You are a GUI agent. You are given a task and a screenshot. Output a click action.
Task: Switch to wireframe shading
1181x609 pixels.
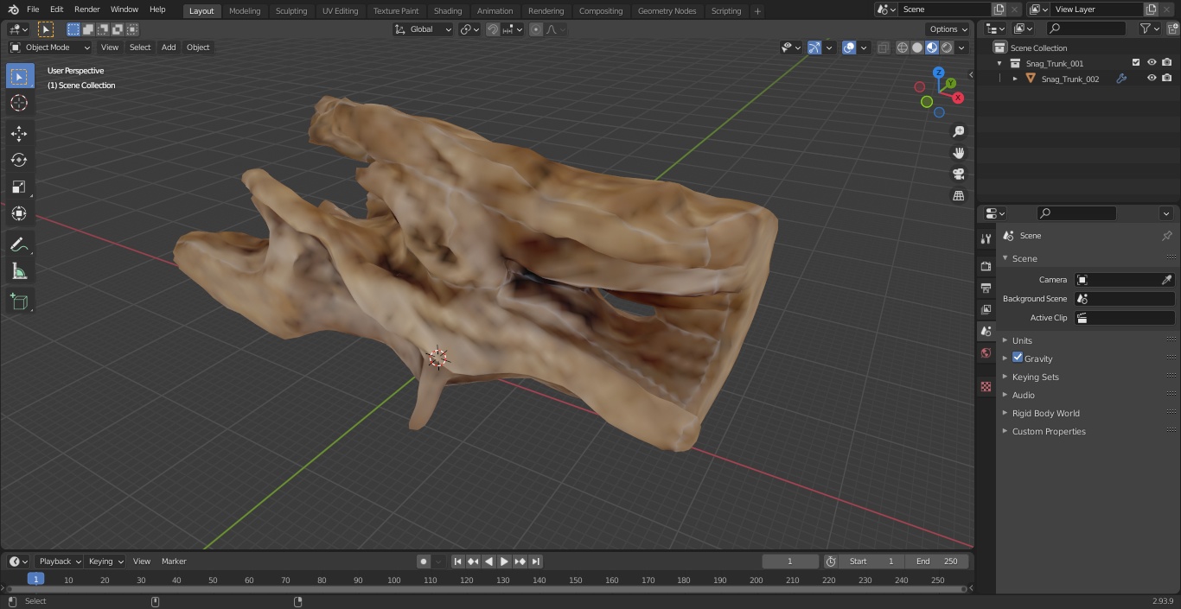903,48
